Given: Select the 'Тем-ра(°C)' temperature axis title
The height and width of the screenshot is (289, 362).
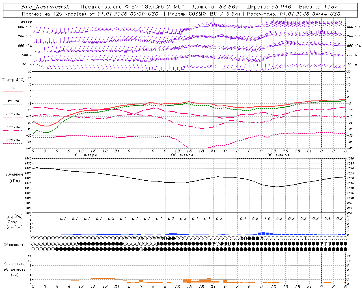Looking at the screenshot, I should (x=13, y=80).
